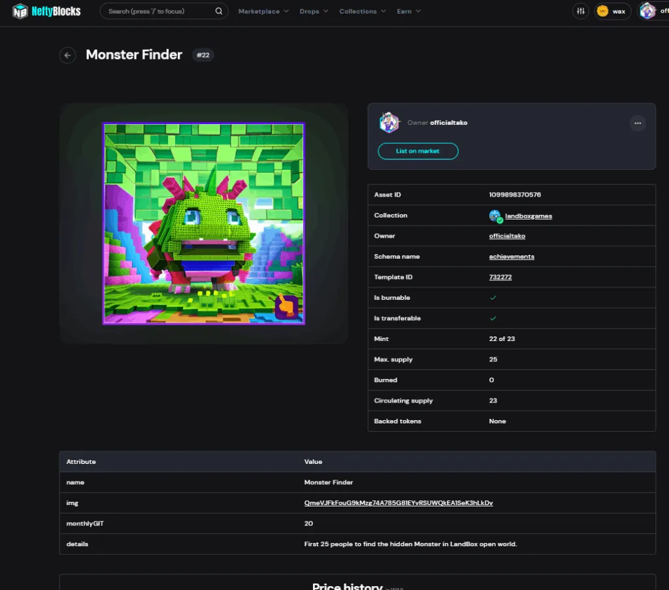669x590 pixels.
Task: Click the Burned value 0
Action: [x=491, y=380]
